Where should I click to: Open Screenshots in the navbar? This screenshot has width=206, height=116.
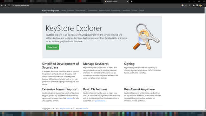(93, 10)
